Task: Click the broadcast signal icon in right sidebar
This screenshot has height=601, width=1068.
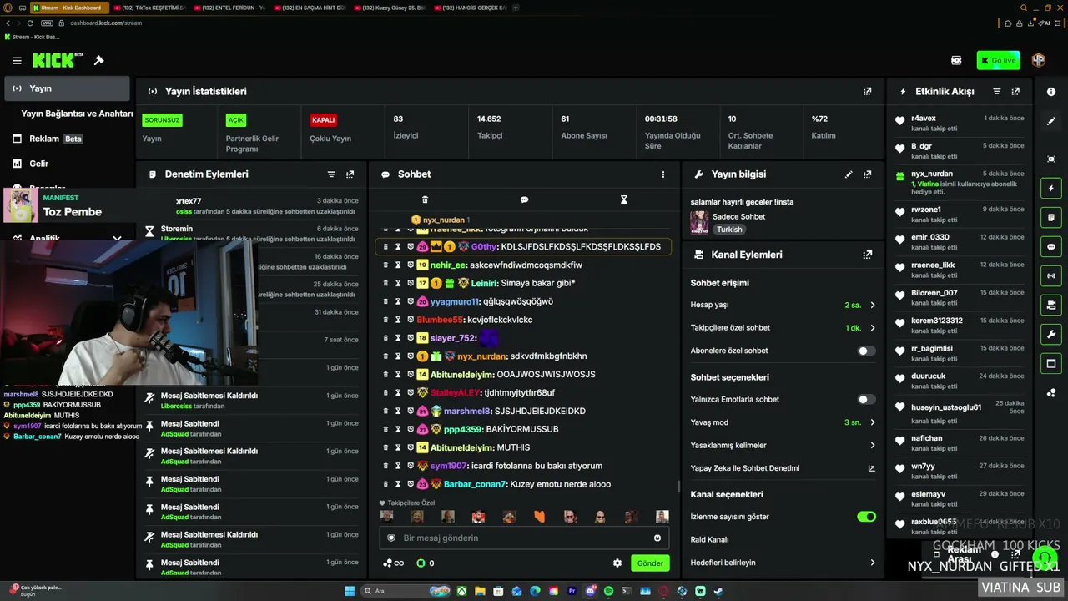Action: [1051, 275]
